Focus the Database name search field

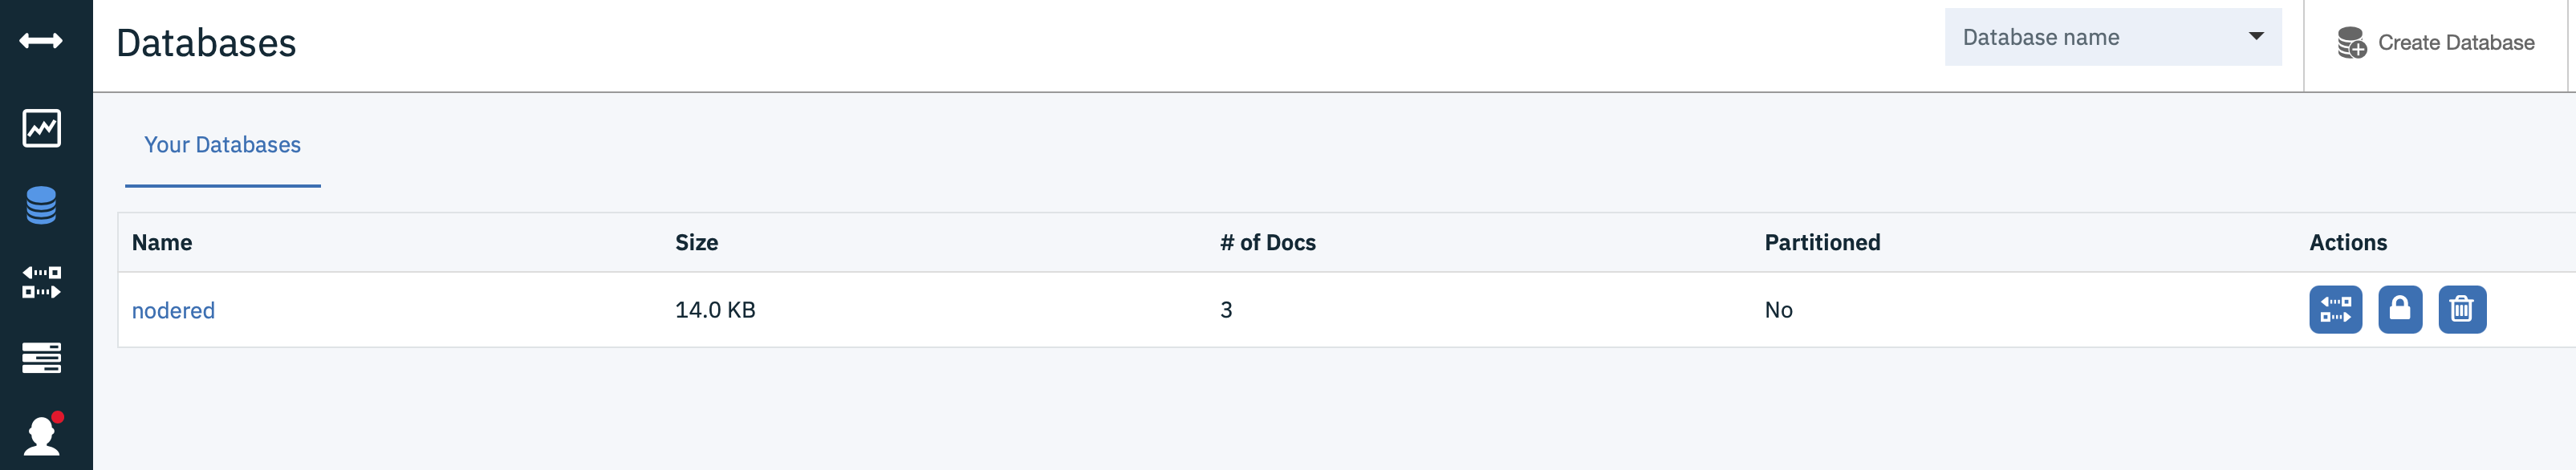pos(2112,37)
